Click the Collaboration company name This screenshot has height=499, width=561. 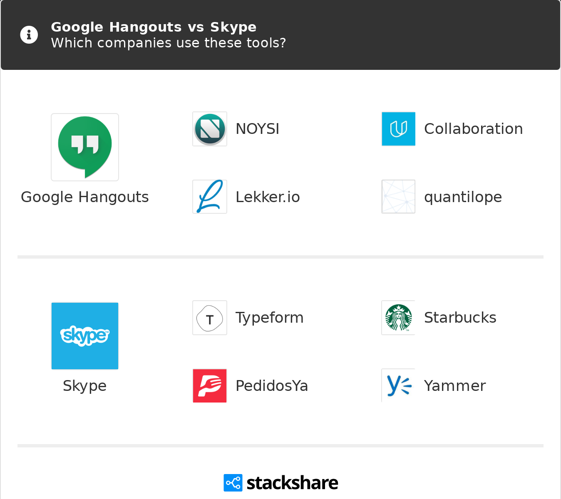[473, 129]
